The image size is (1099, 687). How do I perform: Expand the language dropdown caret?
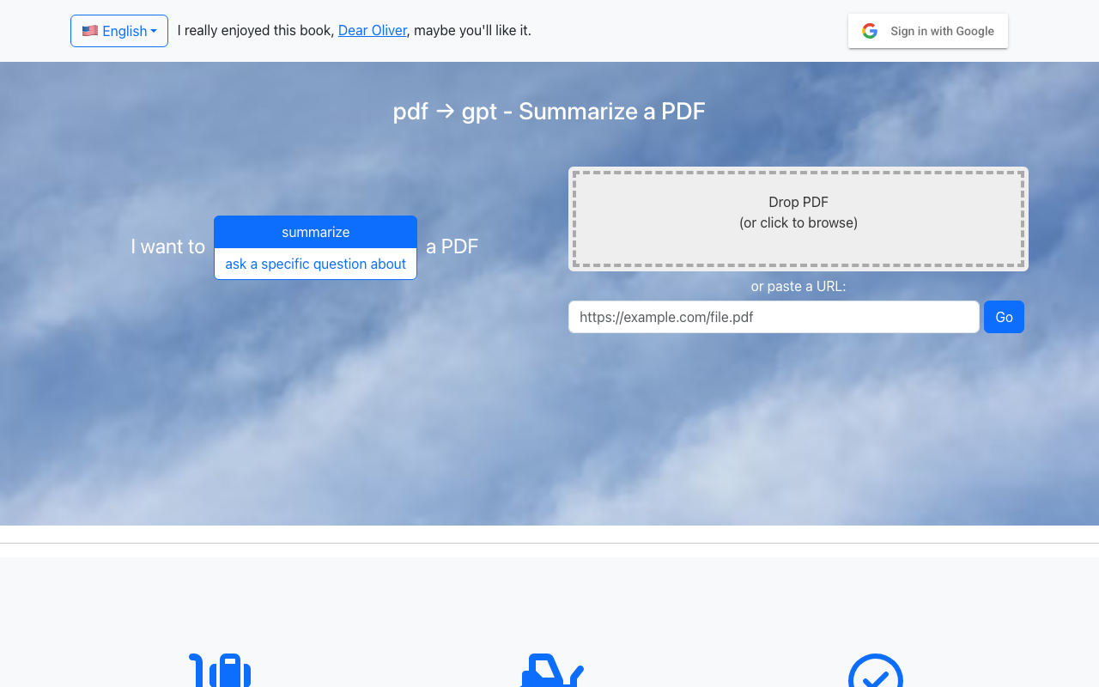coord(154,32)
